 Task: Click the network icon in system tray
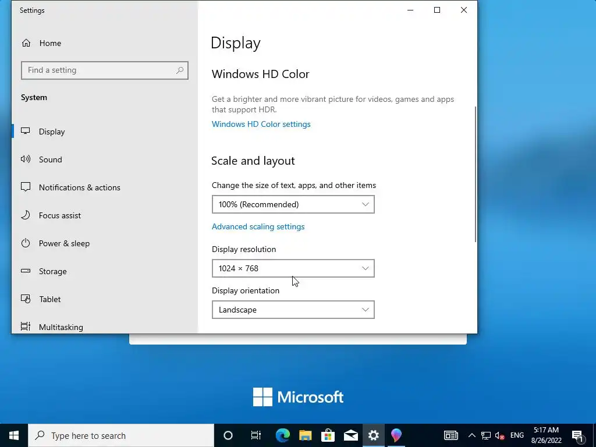coord(486,435)
